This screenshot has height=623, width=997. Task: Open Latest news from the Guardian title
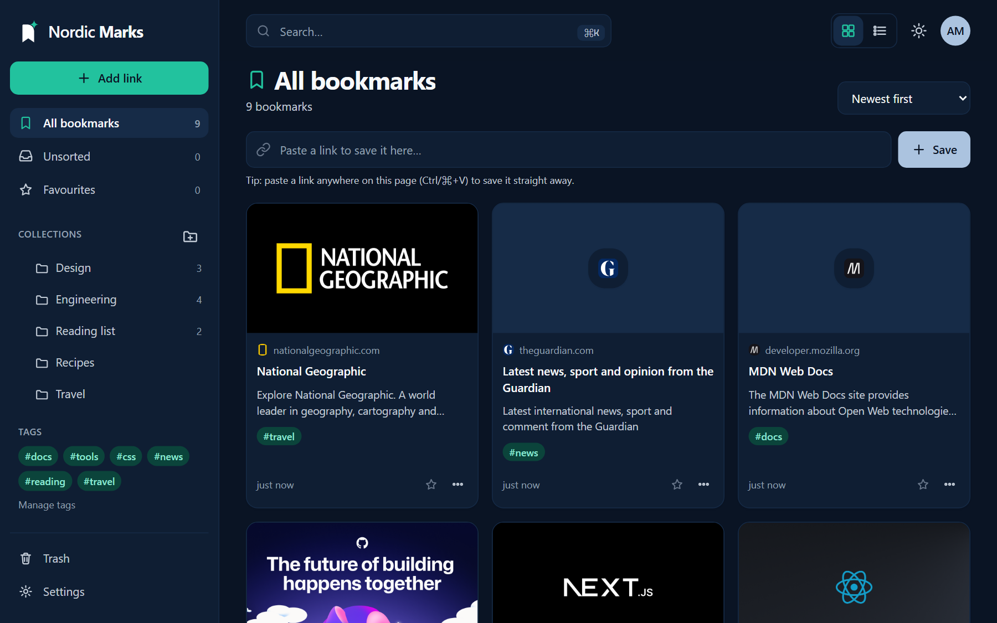click(x=608, y=380)
